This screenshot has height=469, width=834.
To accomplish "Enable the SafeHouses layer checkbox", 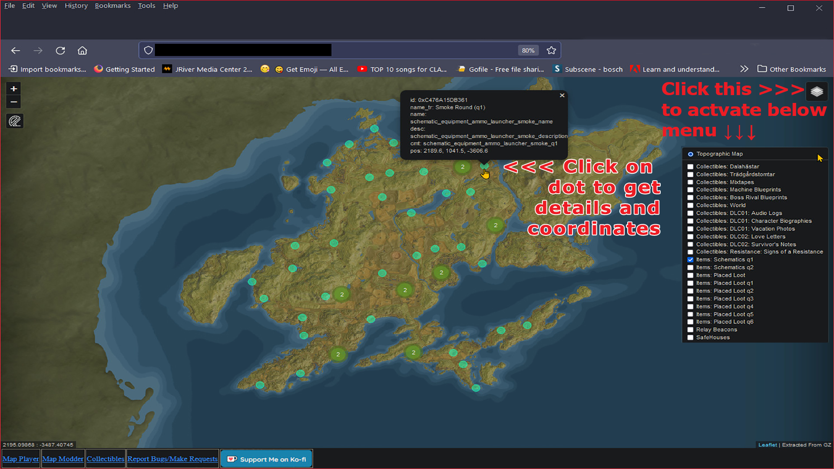I will pos(690,337).
